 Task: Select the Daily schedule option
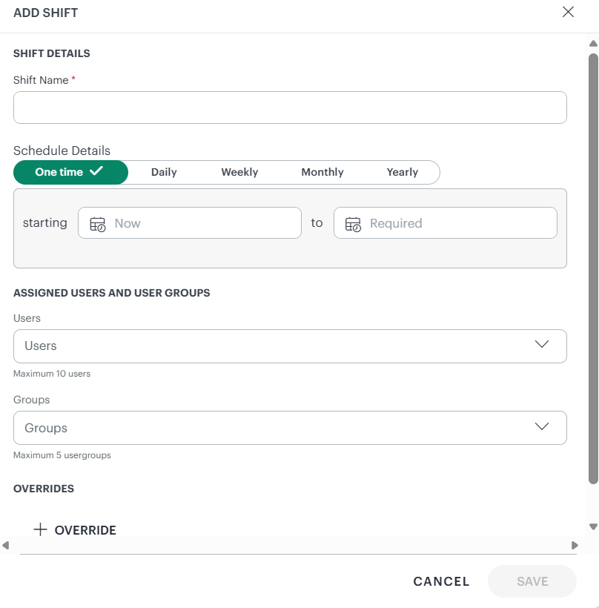(164, 172)
